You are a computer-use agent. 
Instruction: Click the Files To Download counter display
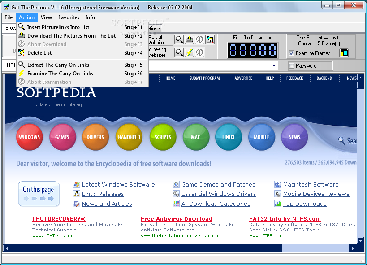253,50
